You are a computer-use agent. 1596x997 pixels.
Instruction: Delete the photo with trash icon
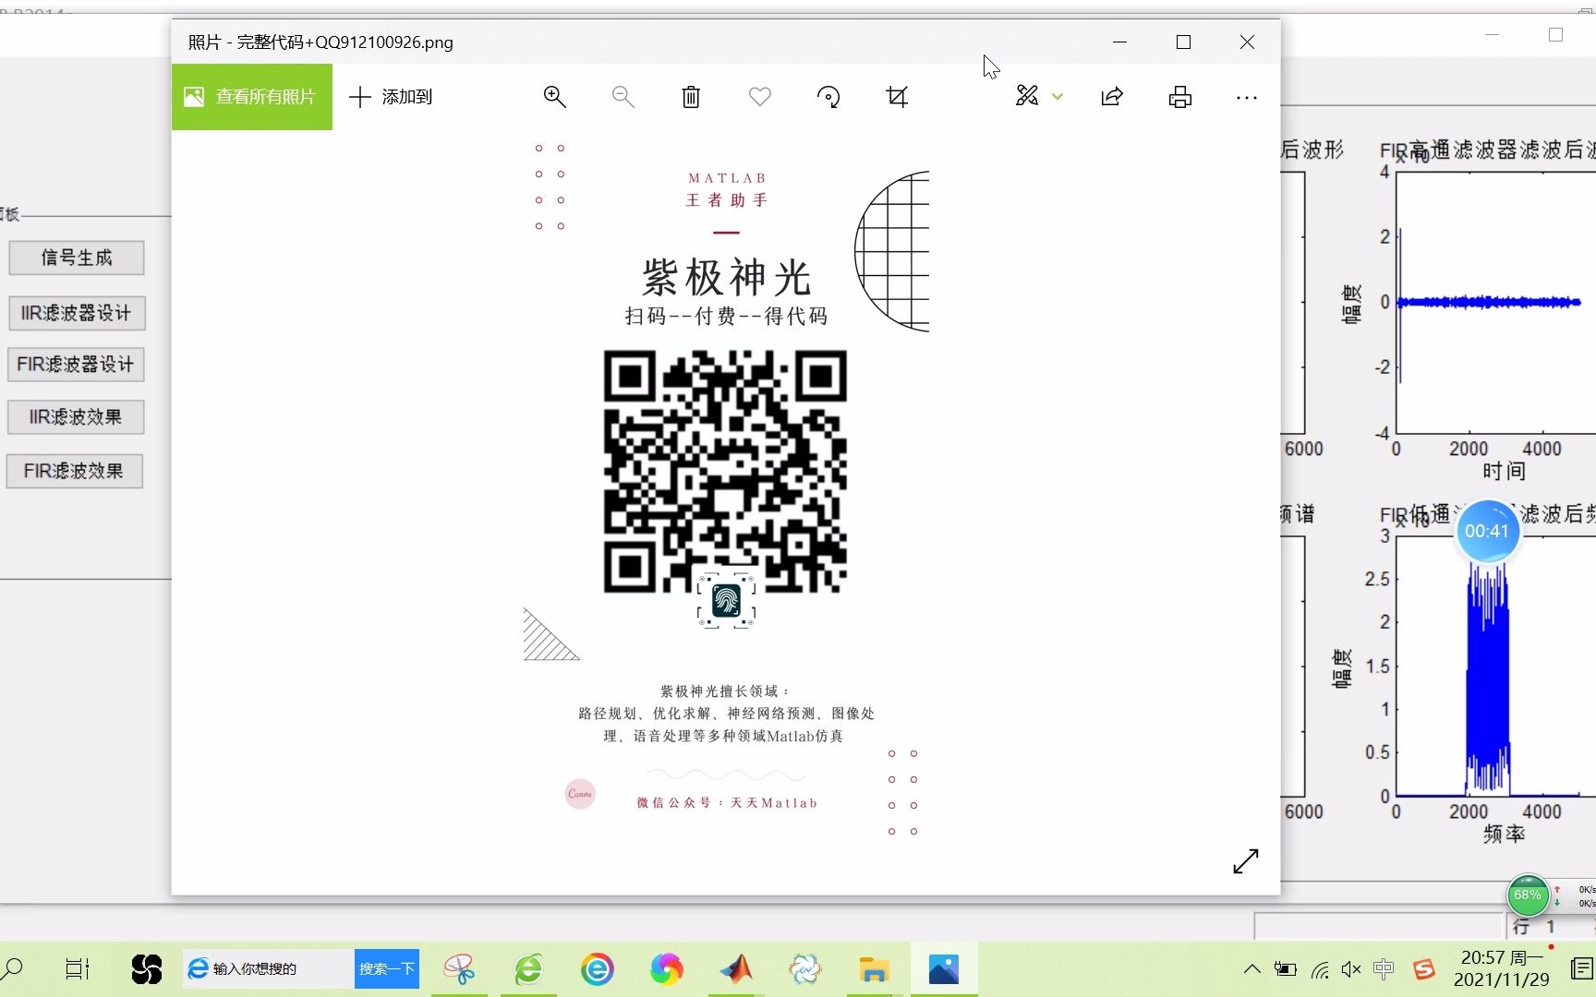pos(691,97)
